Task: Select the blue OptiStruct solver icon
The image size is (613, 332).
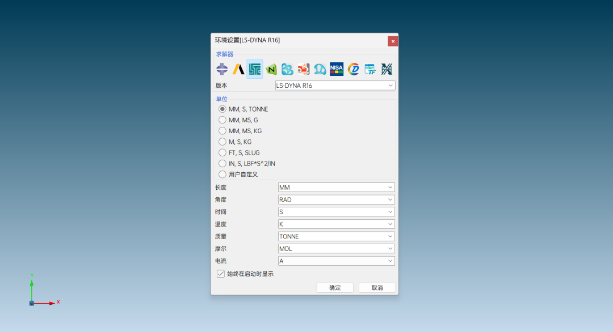Action: (287, 69)
